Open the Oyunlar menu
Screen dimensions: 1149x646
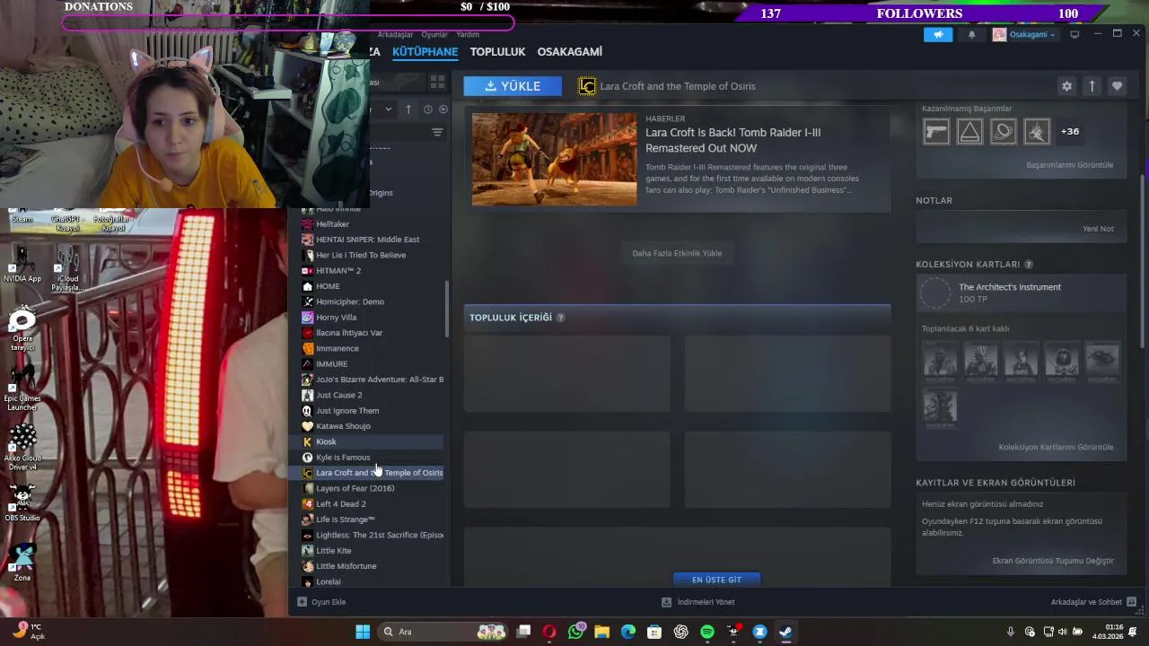coord(434,34)
